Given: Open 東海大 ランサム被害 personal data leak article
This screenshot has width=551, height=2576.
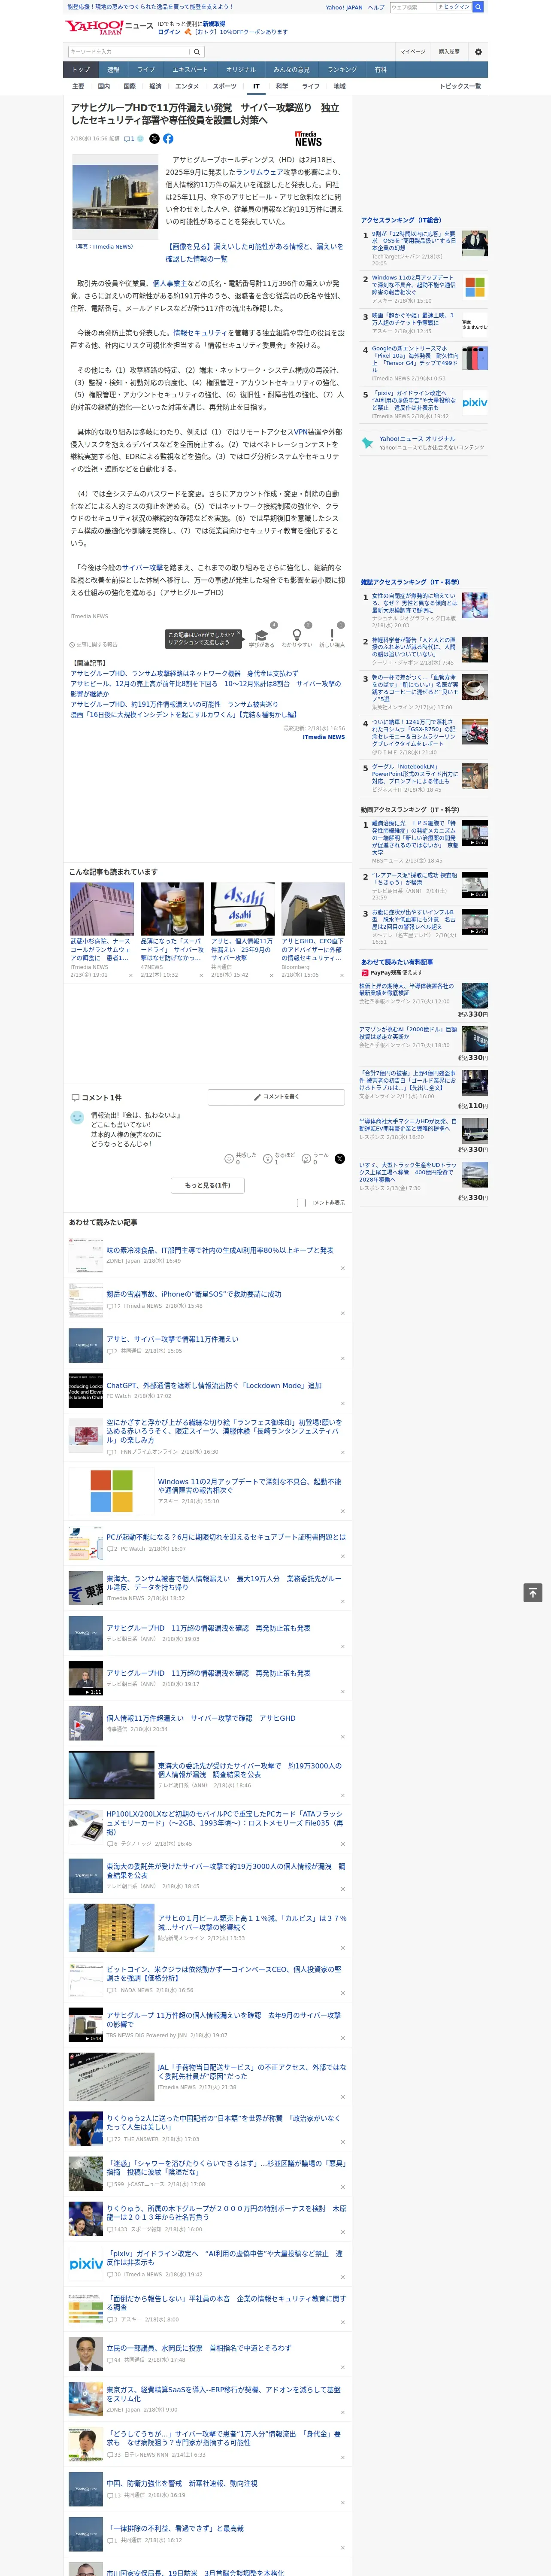Looking at the screenshot, I should point(224,1582).
